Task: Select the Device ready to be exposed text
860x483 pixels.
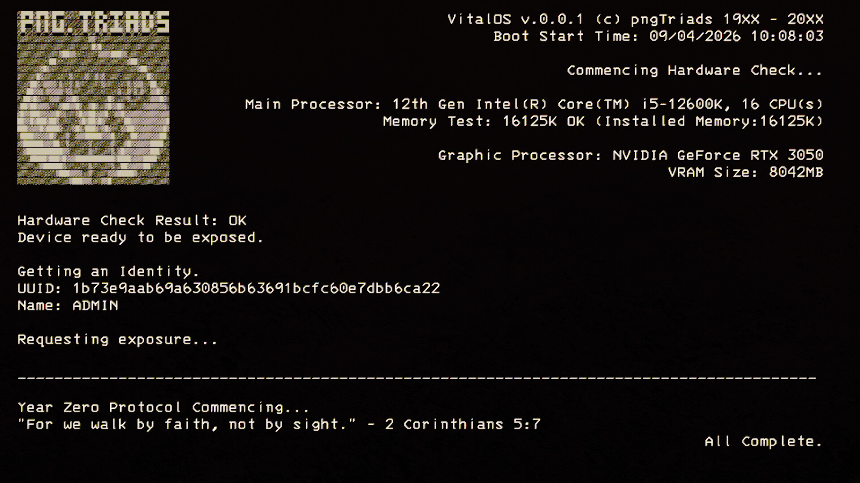Action: [x=140, y=237]
